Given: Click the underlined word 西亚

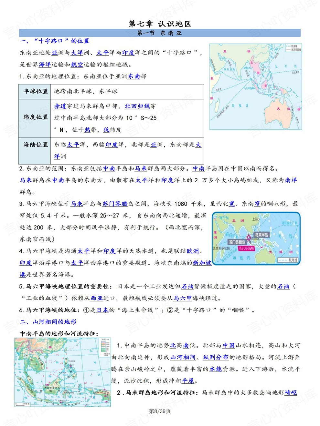Looking at the screenshot, I should coord(97,298).
